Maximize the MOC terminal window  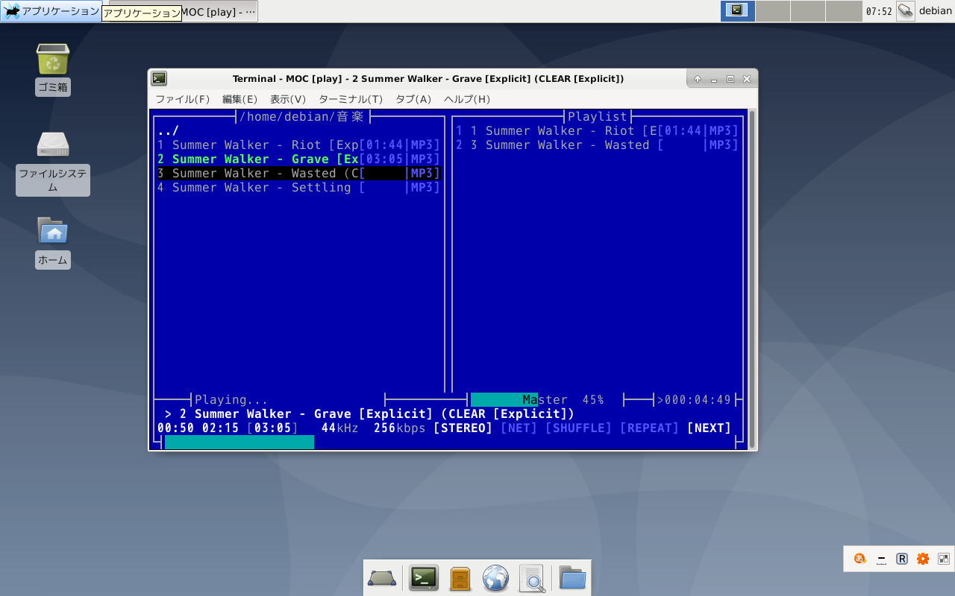click(x=730, y=79)
